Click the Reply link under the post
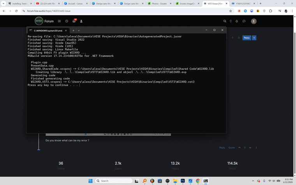The width and height of the screenshot is (296, 185). point(222,148)
